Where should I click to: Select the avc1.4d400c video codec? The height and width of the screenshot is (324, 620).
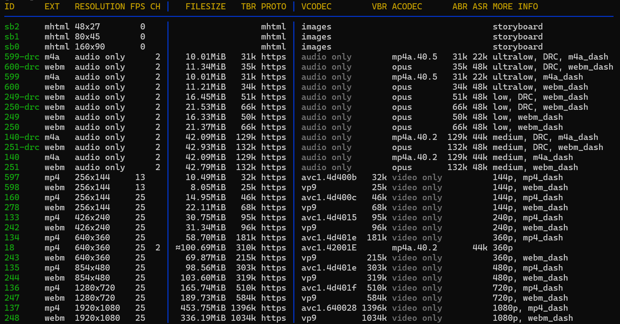pyautogui.click(x=329, y=197)
